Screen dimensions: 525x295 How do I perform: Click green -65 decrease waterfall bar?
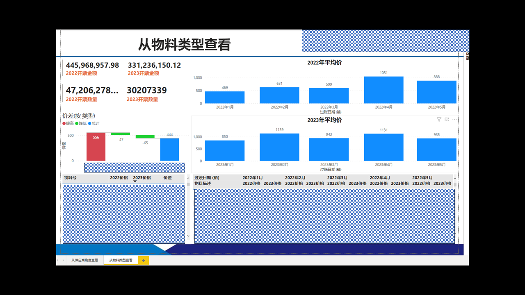point(145,136)
